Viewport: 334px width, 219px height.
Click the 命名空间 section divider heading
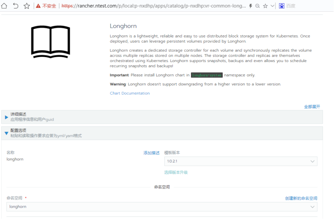tap(162, 187)
